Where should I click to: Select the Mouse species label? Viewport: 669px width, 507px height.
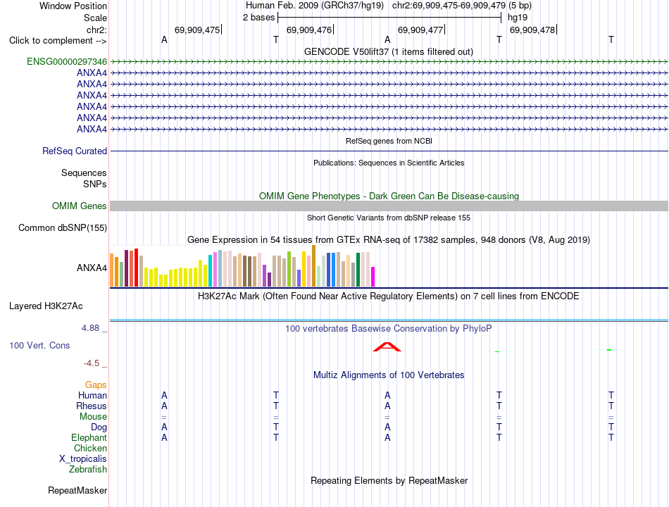[93, 417]
